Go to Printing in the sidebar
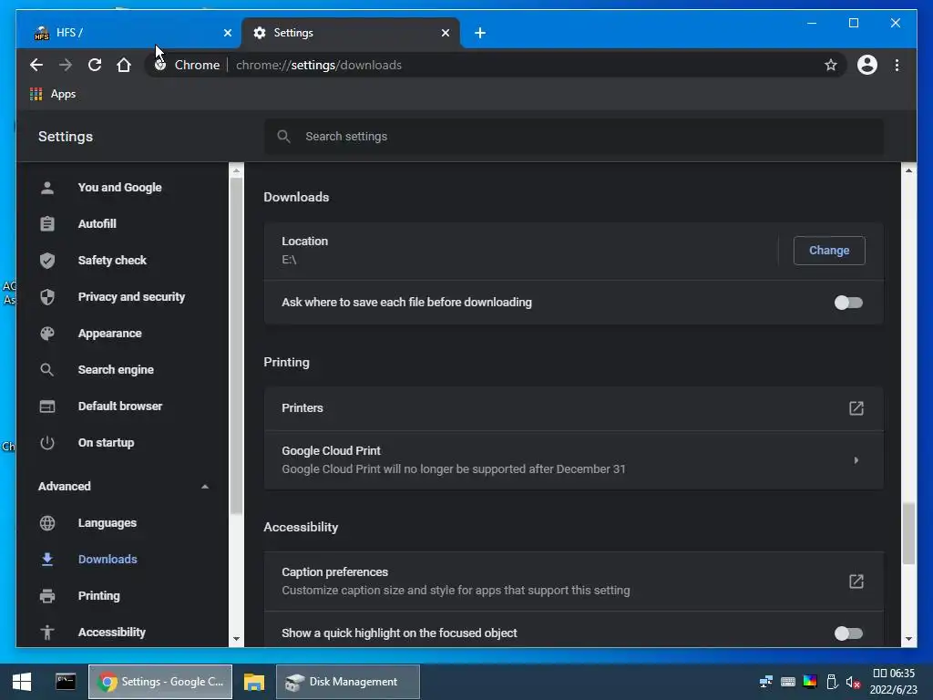933x700 pixels. click(x=98, y=596)
